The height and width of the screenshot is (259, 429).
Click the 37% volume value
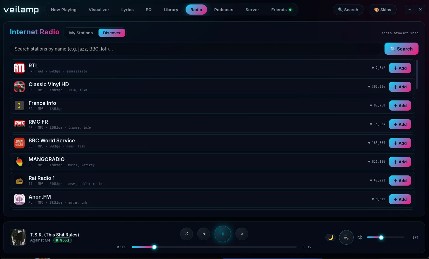click(415, 237)
